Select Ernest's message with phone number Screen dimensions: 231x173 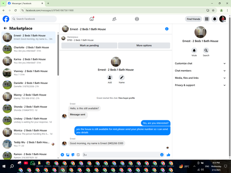pyautogui.click(x=97, y=143)
